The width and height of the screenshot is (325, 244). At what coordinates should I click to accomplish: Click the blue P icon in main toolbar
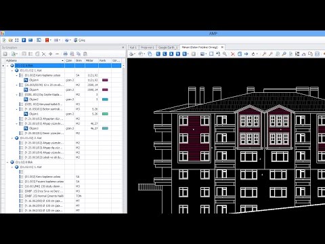(24, 40)
